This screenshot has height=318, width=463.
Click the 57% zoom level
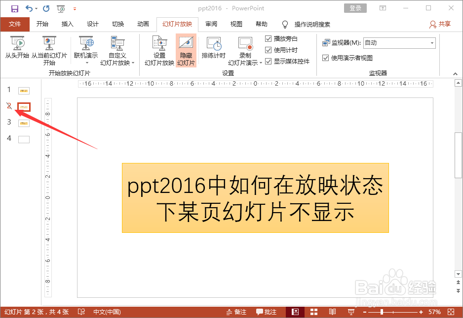click(434, 312)
